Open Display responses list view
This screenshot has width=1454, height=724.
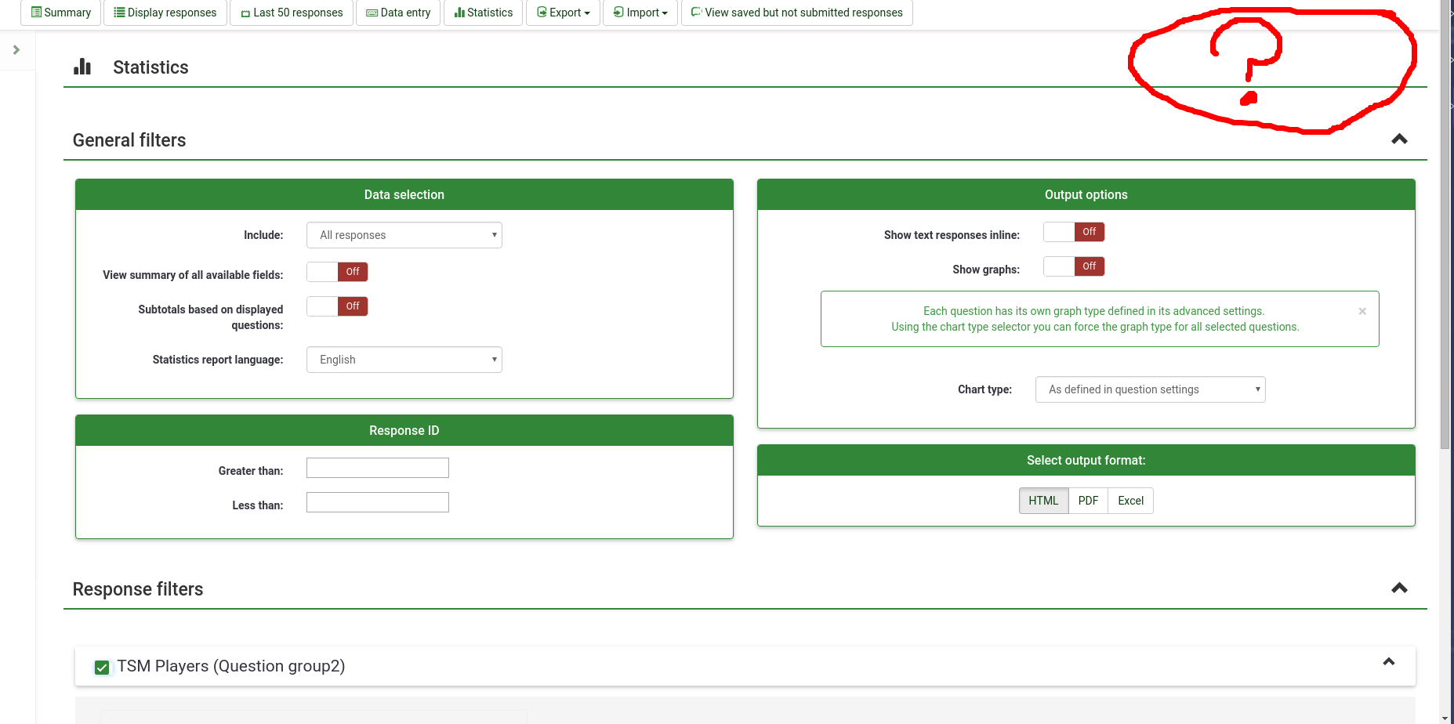point(165,13)
